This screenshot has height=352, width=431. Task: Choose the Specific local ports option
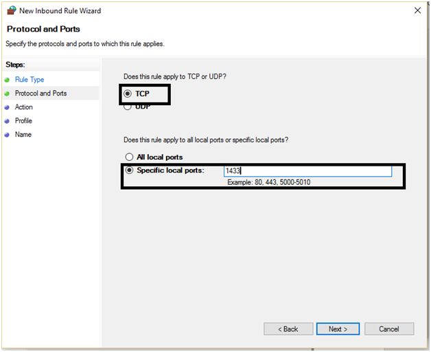(x=128, y=170)
